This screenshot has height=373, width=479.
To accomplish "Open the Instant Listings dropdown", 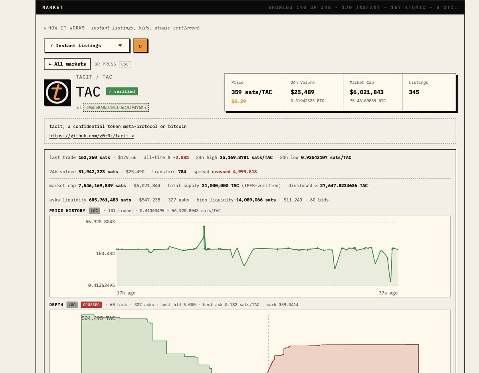I will (x=87, y=46).
